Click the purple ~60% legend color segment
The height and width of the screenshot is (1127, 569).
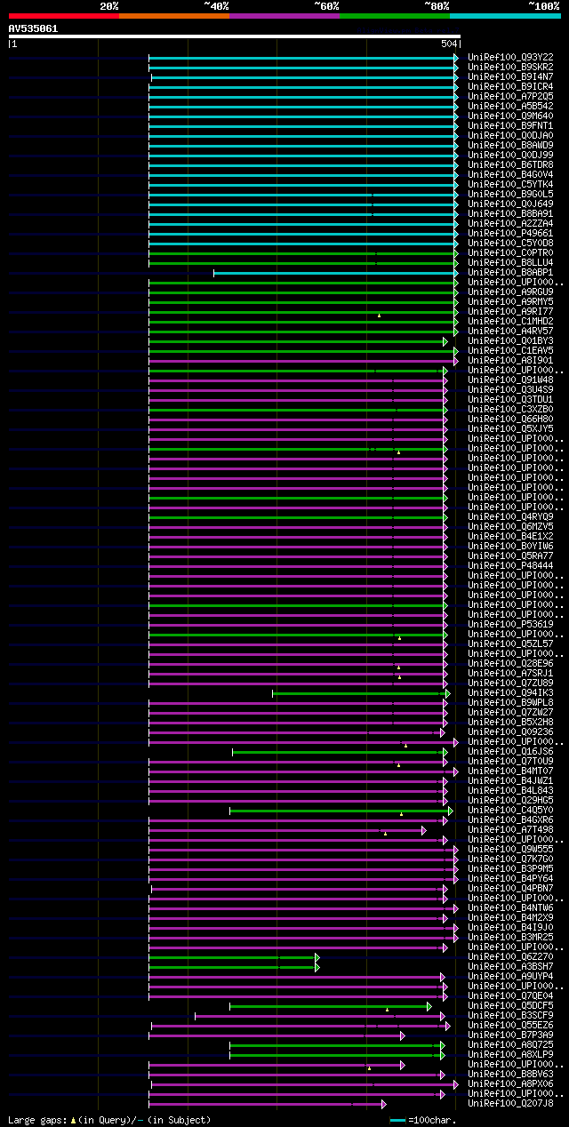coord(284,16)
